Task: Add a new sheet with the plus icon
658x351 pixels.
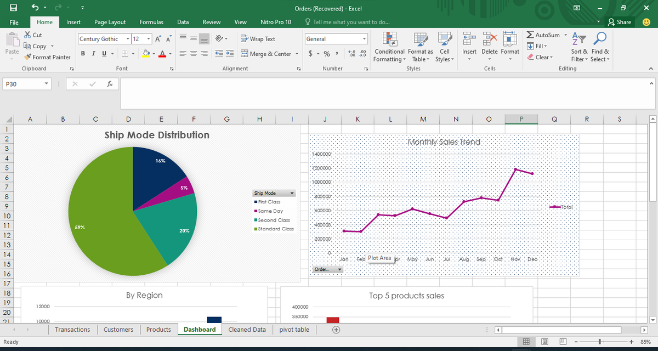Action: (x=336, y=330)
